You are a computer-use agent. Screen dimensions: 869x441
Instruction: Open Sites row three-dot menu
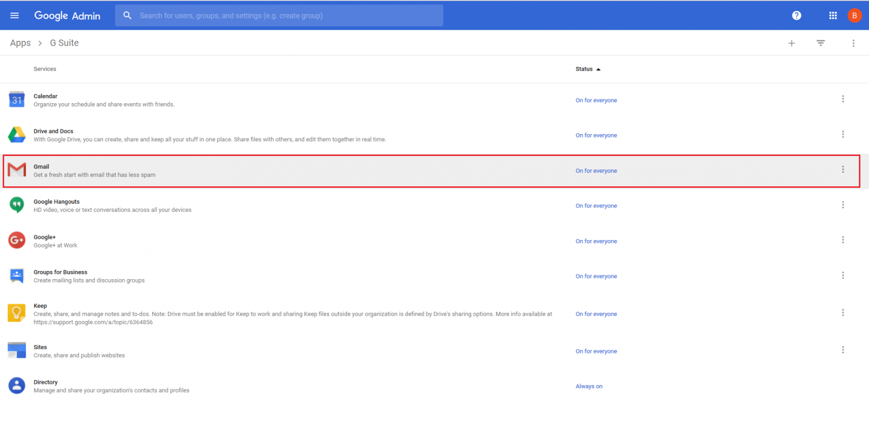point(843,350)
